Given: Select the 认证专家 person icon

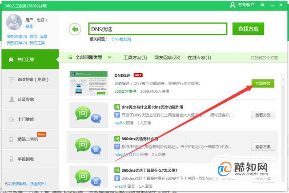Looking at the screenshot, I should pos(12,99).
